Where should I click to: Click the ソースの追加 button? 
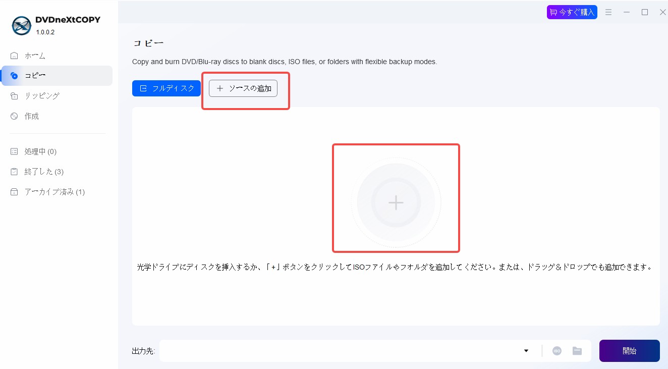coord(243,88)
